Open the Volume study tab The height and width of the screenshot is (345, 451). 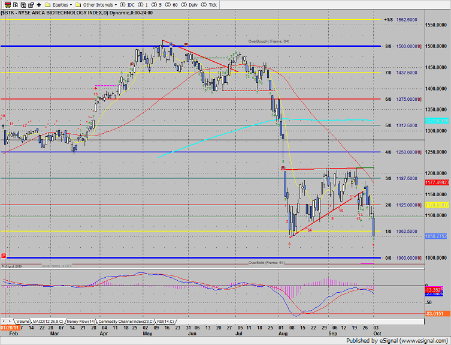22,322
